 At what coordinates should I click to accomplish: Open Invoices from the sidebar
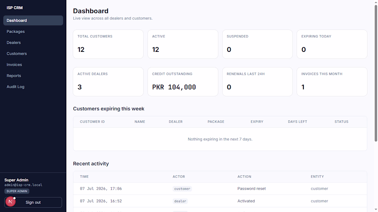[x=33, y=65]
